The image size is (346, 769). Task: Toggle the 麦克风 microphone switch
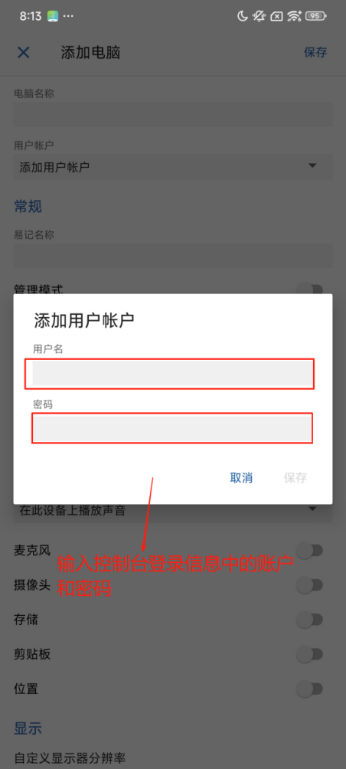pyautogui.click(x=310, y=550)
